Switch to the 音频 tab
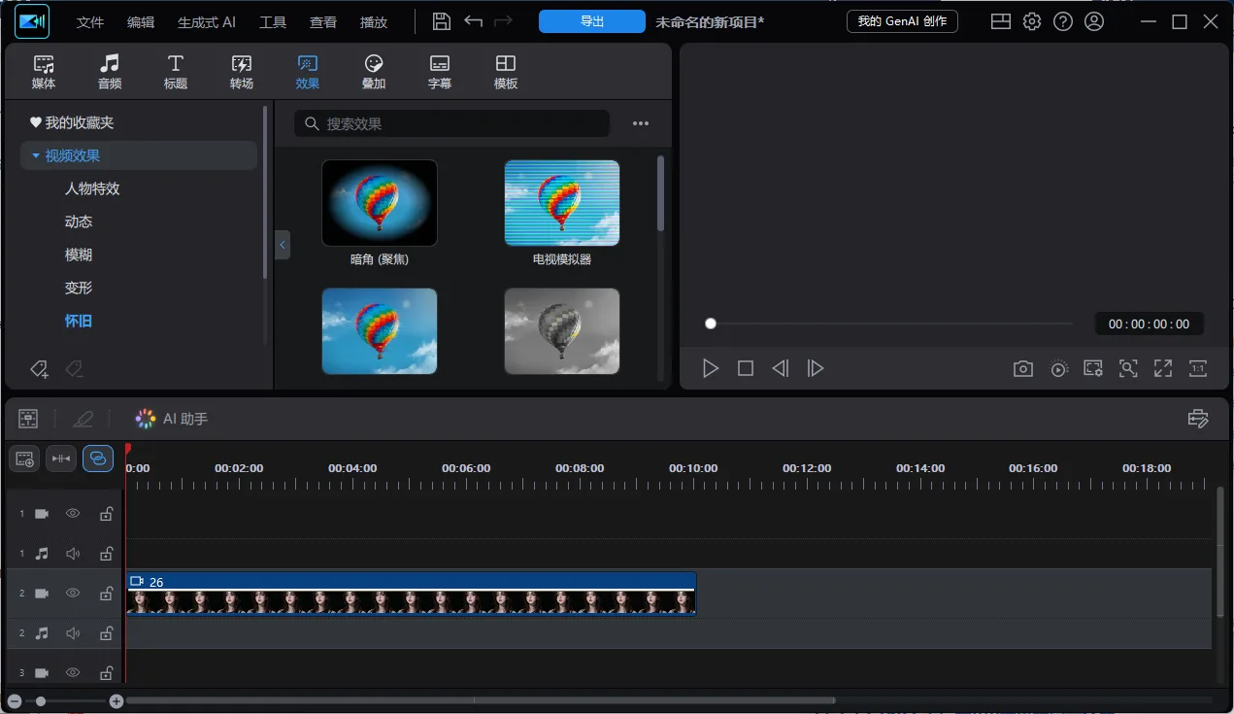This screenshot has width=1234, height=714. [x=110, y=72]
